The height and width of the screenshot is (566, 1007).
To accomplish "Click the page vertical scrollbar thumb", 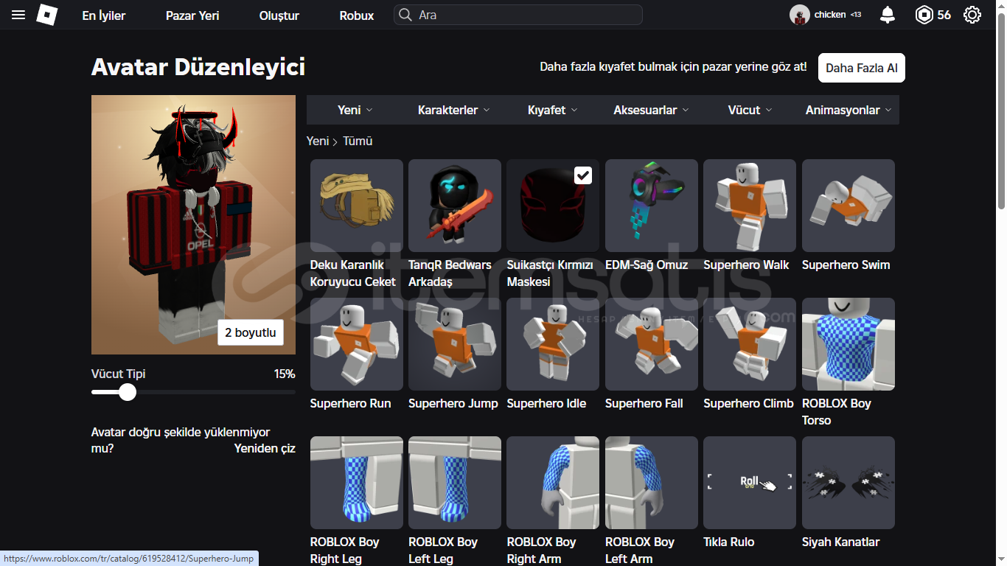I will tap(1000, 111).
